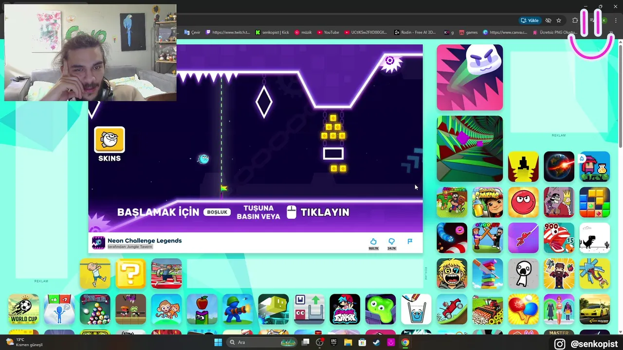Open the Windows Start menu

coord(218,342)
